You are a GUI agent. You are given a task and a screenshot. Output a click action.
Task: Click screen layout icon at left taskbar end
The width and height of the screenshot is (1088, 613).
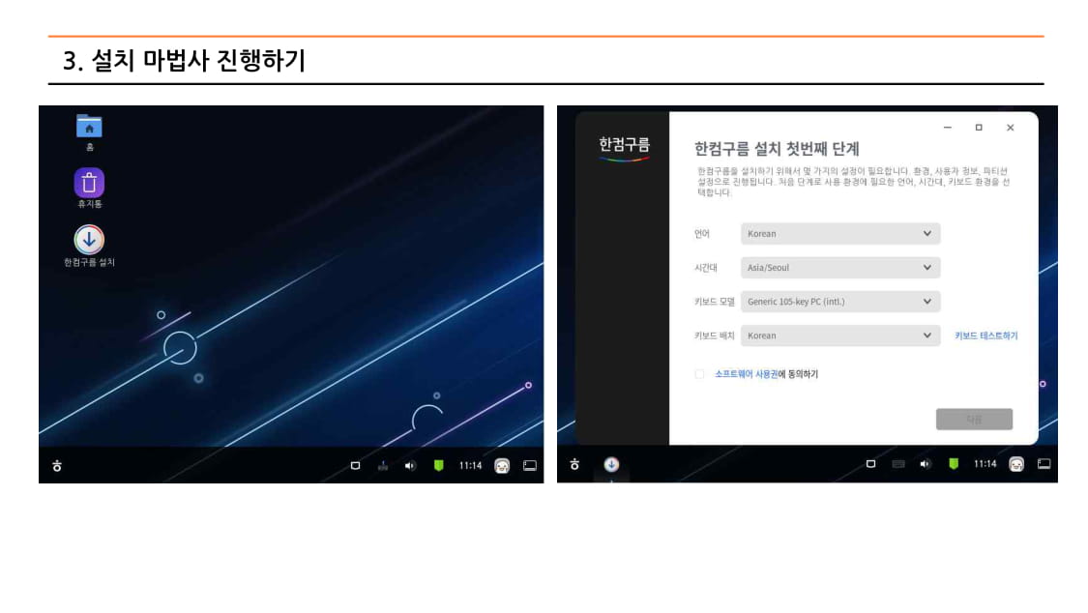point(530,466)
